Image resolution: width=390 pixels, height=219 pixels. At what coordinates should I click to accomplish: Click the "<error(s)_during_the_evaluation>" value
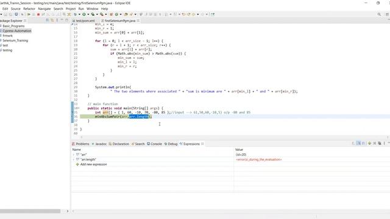[258, 159]
